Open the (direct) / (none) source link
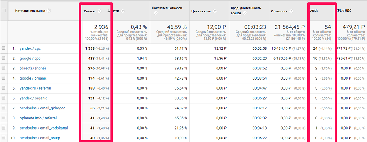Screen dimensions: 367x142 point(33,68)
